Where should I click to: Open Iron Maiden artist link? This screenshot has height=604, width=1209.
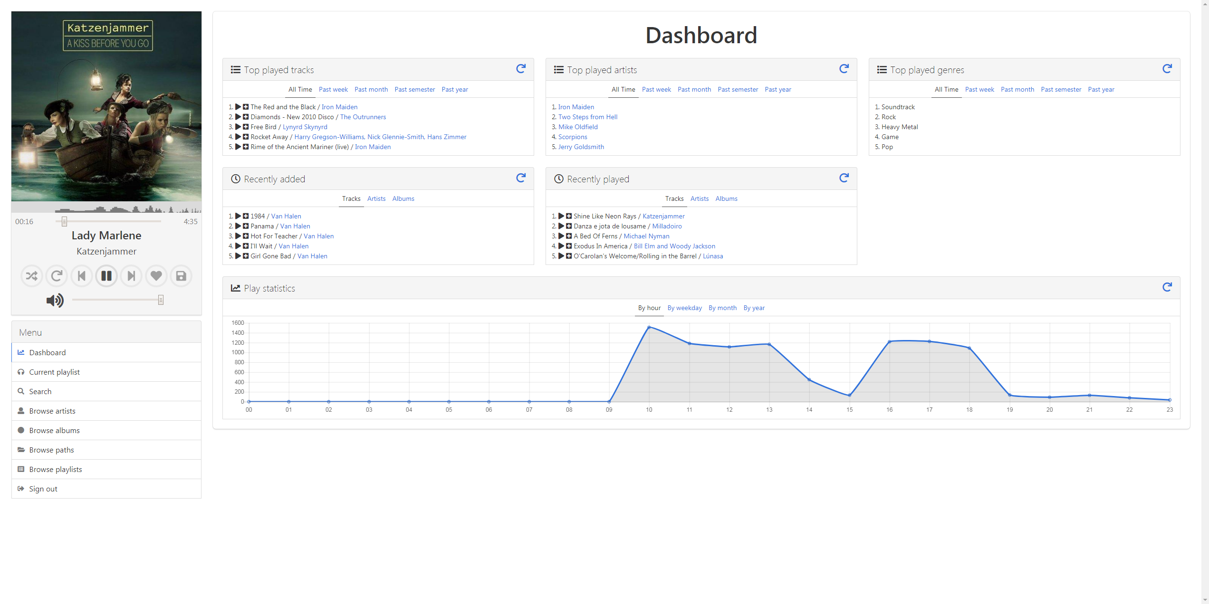576,107
